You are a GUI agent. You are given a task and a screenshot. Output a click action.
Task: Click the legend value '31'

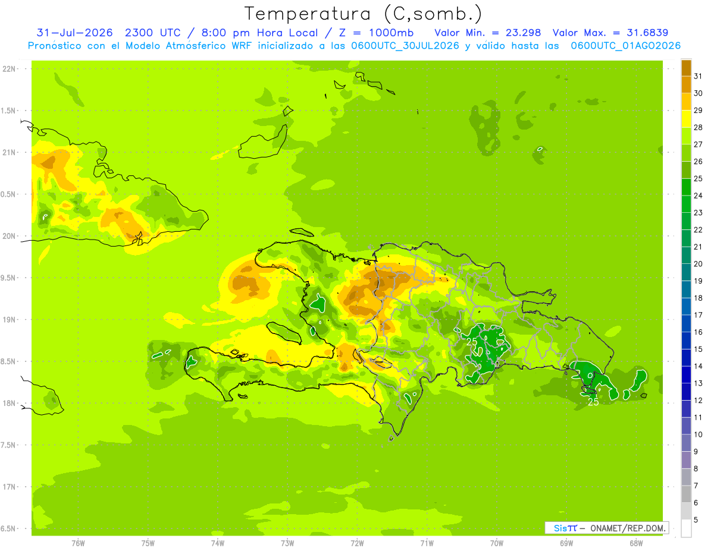coord(698,75)
